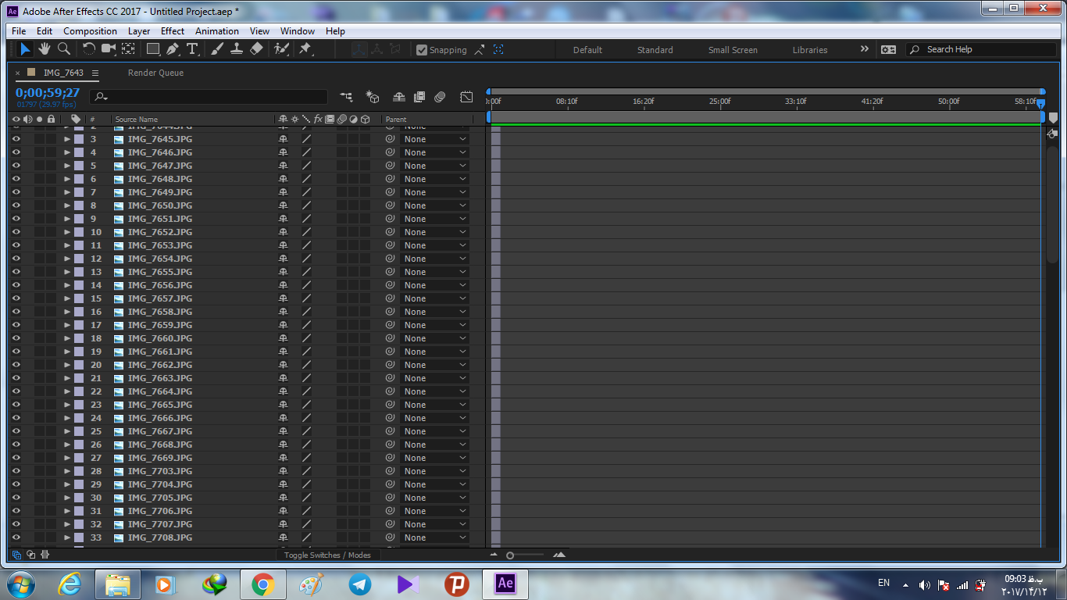Click the timeline layer search field

pyautogui.click(x=209, y=97)
